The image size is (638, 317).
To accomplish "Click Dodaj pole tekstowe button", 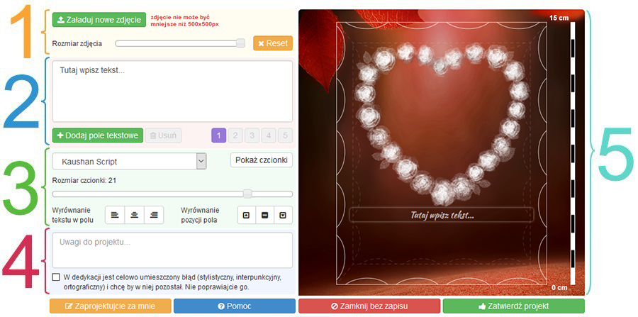I will (x=97, y=135).
